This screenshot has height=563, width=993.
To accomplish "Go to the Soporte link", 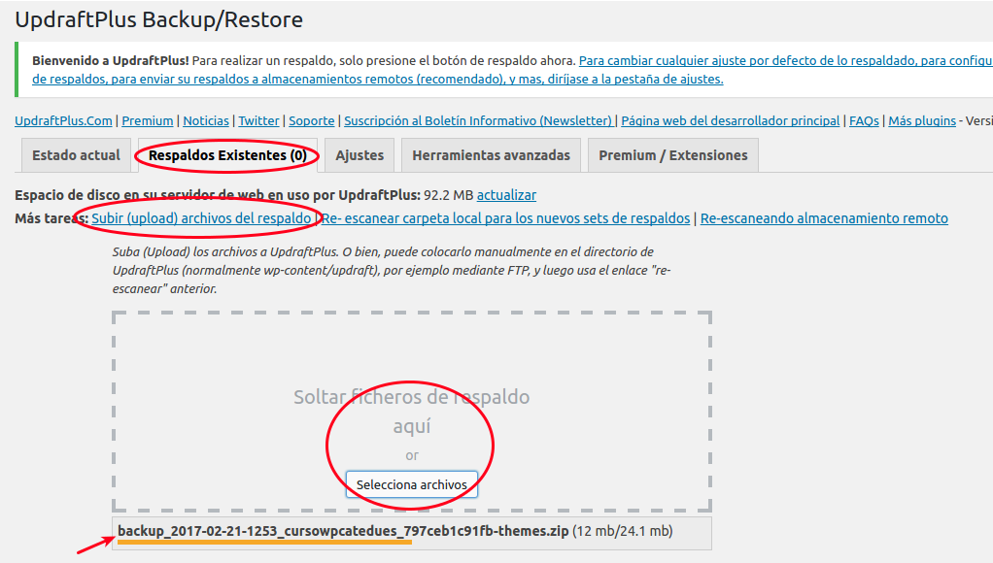I will (312, 120).
